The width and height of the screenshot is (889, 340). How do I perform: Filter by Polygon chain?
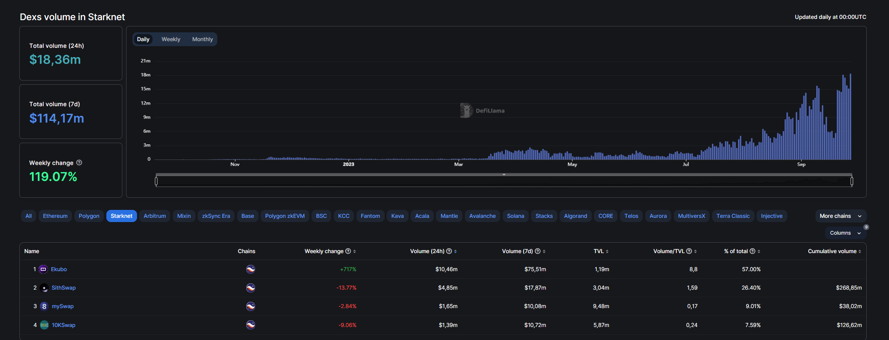(x=89, y=216)
